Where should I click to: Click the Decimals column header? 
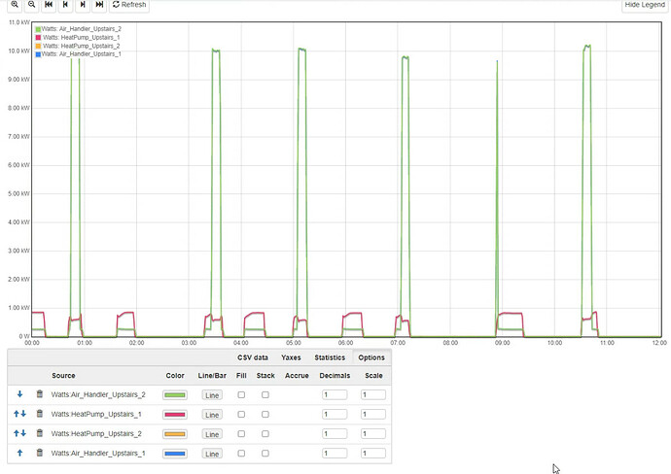pos(335,376)
